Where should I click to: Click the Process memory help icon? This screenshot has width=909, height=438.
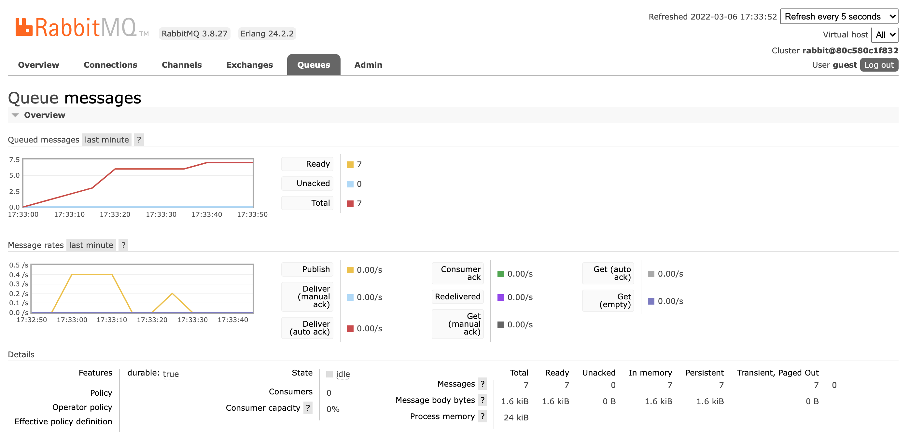tap(482, 417)
